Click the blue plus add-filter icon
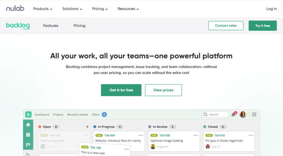283x156 pixels. click(x=104, y=114)
